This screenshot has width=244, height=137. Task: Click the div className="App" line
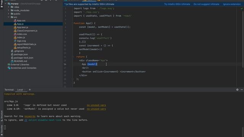coord(93,61)
